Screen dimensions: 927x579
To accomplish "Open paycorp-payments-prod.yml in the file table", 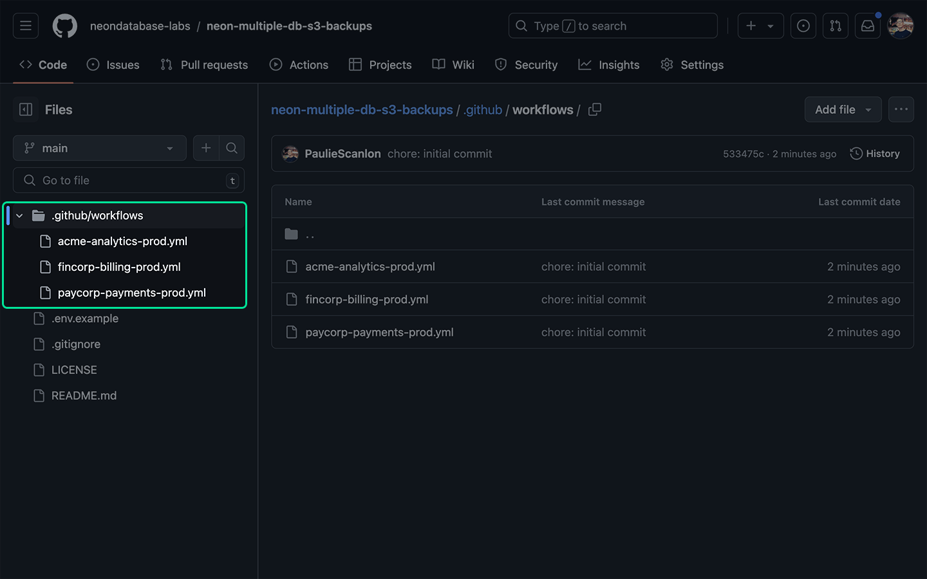I will [x=379, y=332].
